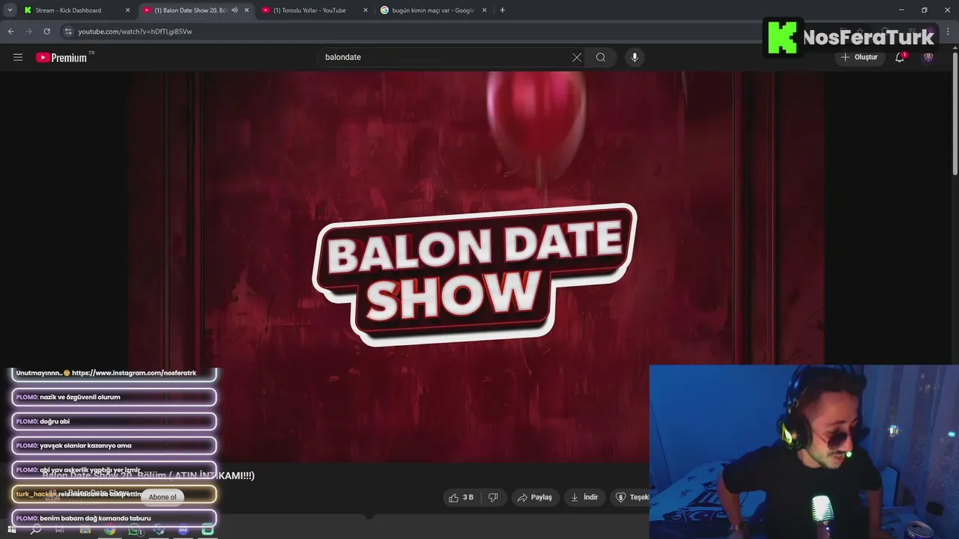Click the İndir download button
Image resolution: width=959 pixels, height=539 pixels.
click(584, 497)
